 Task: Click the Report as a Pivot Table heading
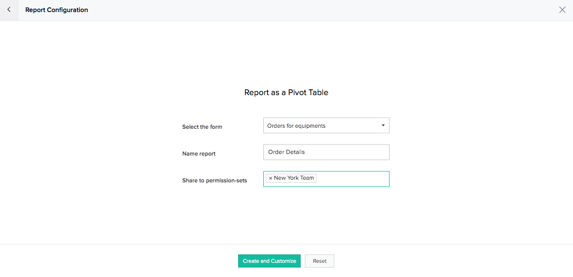pyautogui.click(x=286, y=93)
